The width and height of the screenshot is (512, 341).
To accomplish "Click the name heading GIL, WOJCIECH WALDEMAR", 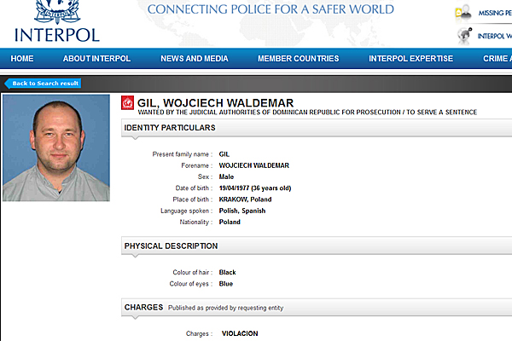I will click(216, 103).
